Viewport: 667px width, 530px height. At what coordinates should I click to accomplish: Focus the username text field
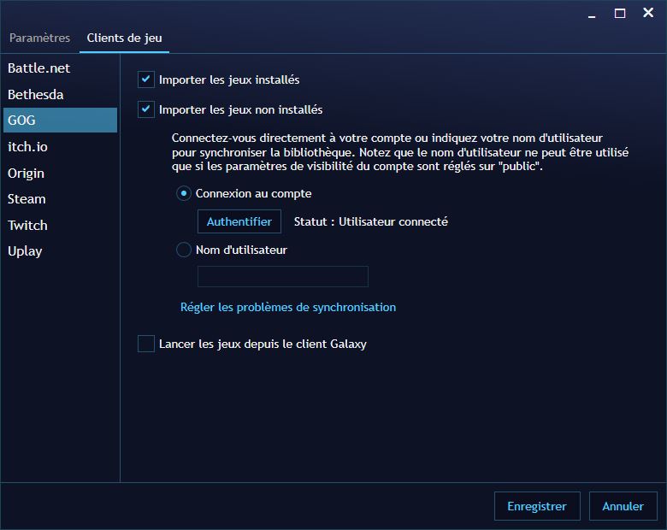click(x=283, y=276)
